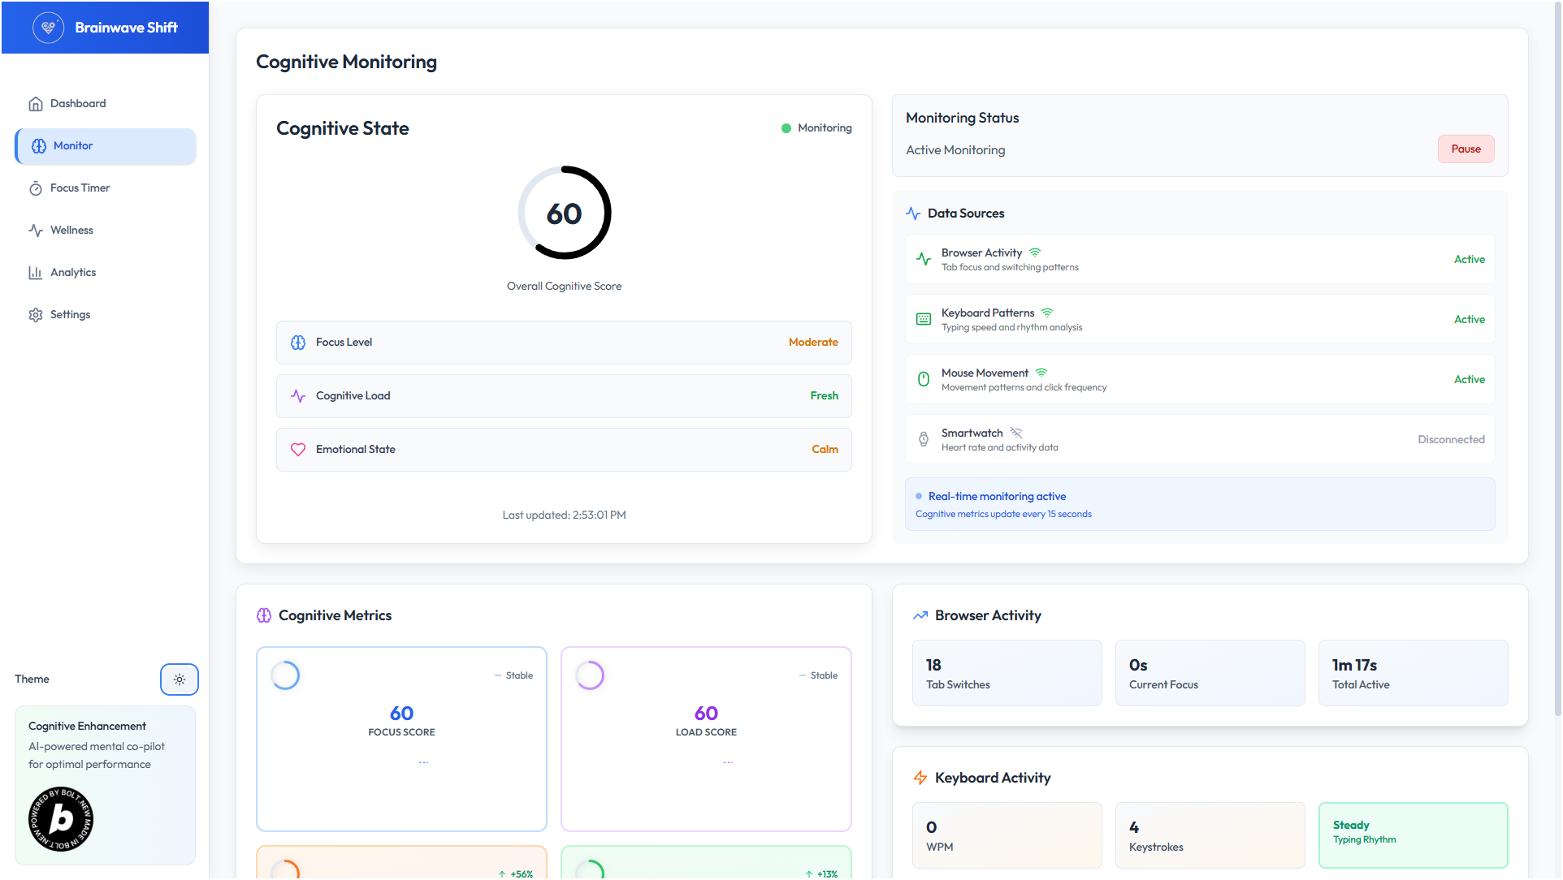1563x880 pixels.
Task: Open Settings from the sidebar
Action: [x=70, y=315]
